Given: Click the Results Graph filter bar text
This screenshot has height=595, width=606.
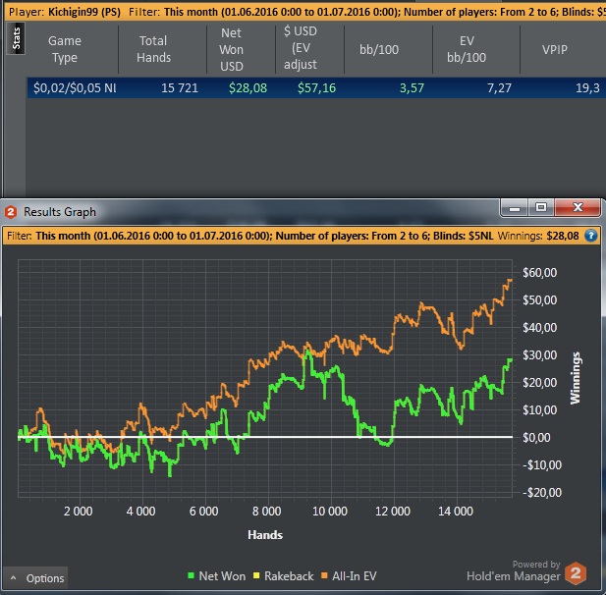Looking at the screenshot, I should coord(250,236).
